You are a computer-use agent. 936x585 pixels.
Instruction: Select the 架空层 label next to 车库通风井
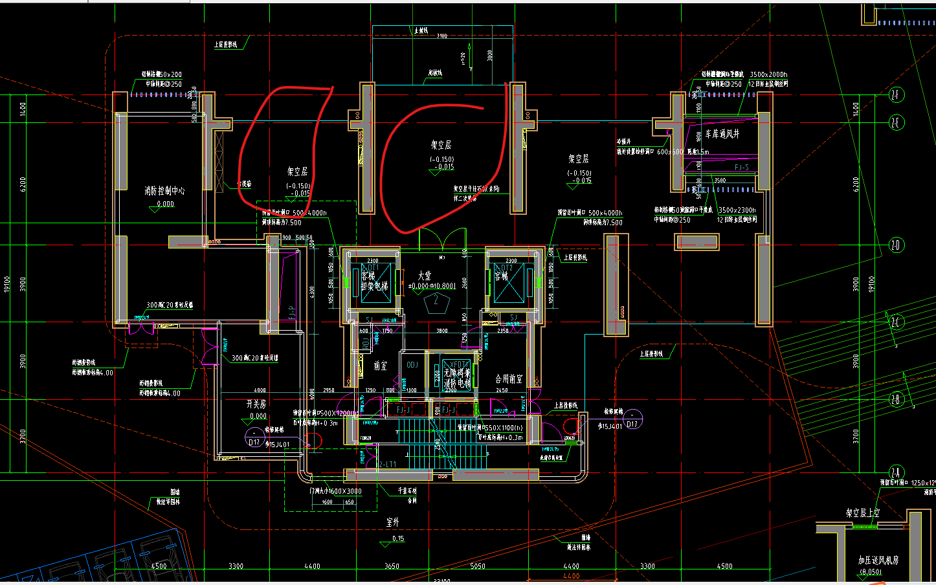point(579,159)
